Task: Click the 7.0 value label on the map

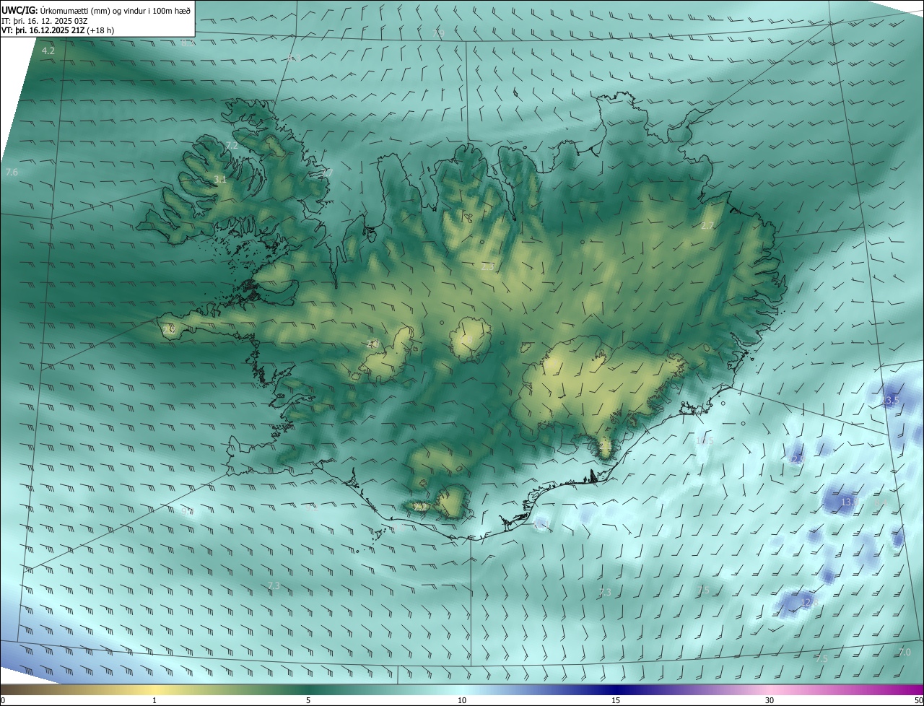Action: [x=905, y=653]
